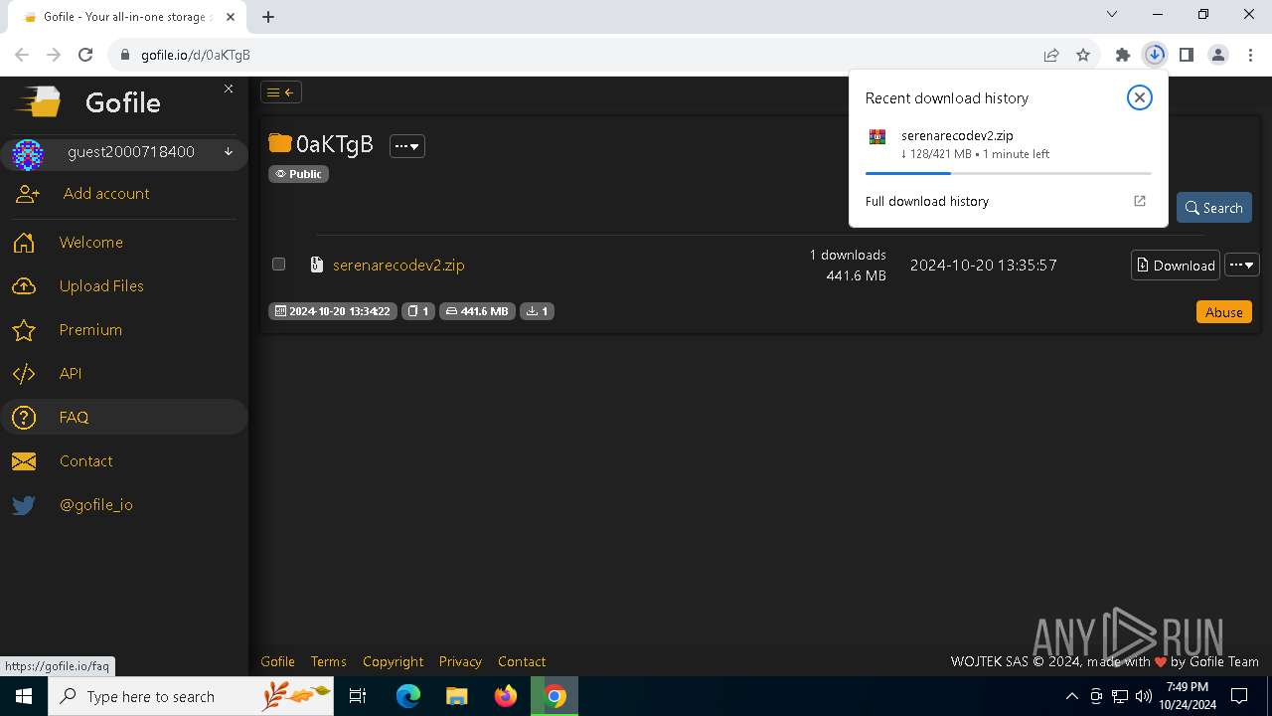1272x716 pixels.
Task: Tick the serenarecodev2.zip file checkbox
Action: tap(278, 265)
